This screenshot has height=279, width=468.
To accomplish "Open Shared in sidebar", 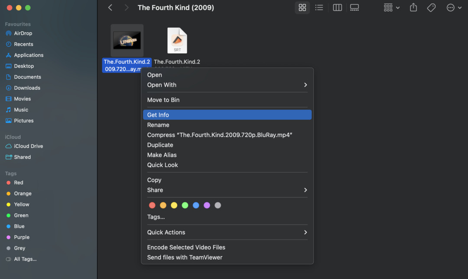I will point(22,157).
